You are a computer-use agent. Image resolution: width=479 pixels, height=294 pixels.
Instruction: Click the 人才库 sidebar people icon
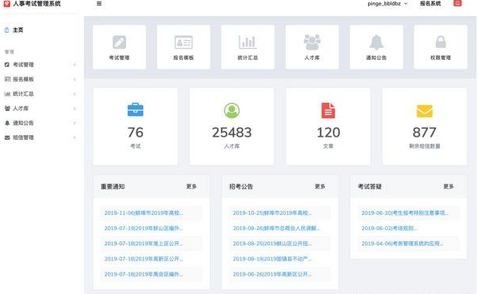pyautogui.click(x=7, y=108)
